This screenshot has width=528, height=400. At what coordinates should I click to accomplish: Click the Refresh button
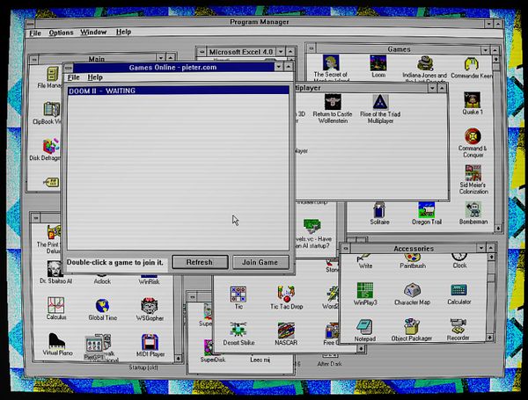200,262
